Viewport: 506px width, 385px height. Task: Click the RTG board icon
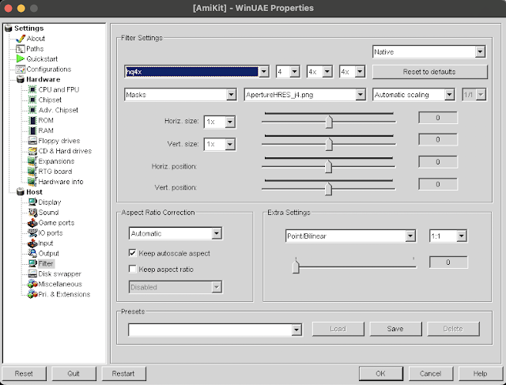click(x=32, y=172)
